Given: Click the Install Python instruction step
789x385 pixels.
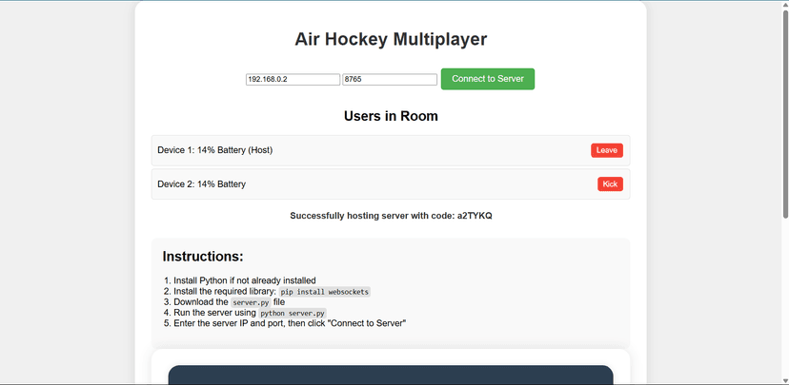Looking at the screenshot, I should [244, 280].
